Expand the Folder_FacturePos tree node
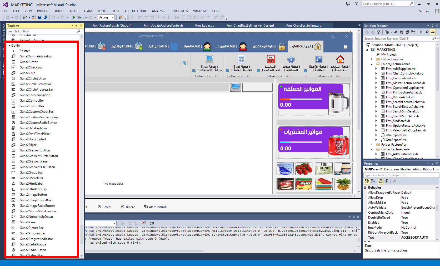Viewport: 440px width, 266px height. coord(372,145)
